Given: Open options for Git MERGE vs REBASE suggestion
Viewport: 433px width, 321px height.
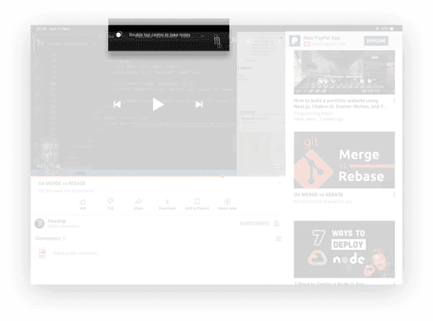Looking at the screenshot, I should click(394, 195).
